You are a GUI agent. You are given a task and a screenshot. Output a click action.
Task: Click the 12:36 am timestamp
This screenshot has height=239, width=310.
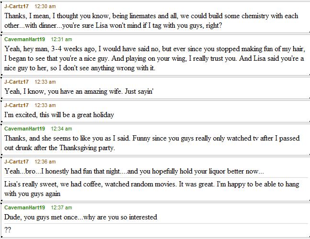click(x=45, y=162)
